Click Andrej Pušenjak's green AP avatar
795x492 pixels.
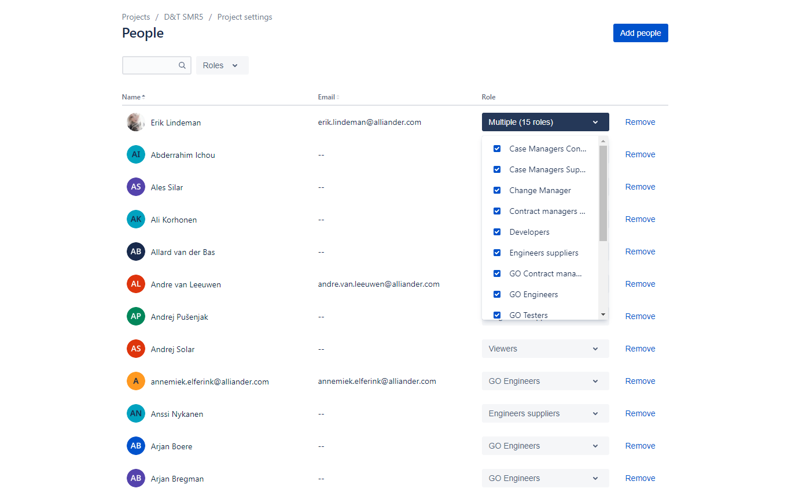coord(136,316)
